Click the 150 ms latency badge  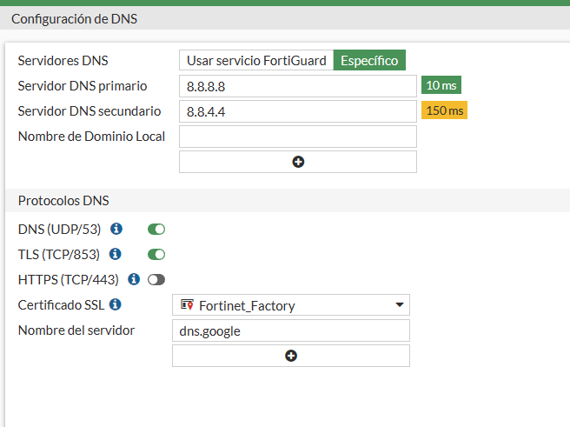444,110
